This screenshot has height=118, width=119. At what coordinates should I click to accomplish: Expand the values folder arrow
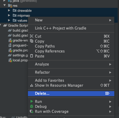click(x=9, y=20)
